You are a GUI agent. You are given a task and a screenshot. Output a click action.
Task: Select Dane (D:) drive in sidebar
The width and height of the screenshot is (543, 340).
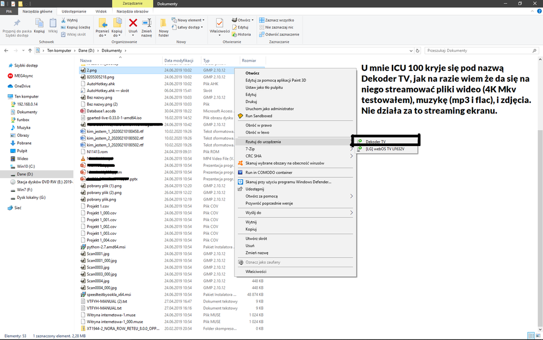(x=26, y=174)
